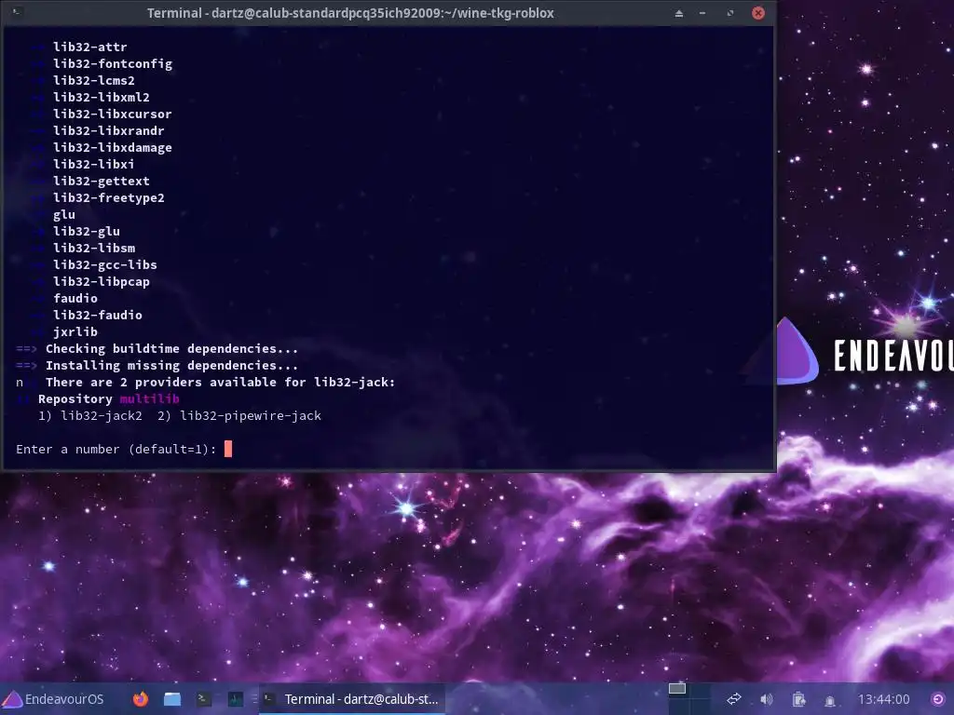Click the 'lib32-libxcursor' package line

[x=112, y=114]
